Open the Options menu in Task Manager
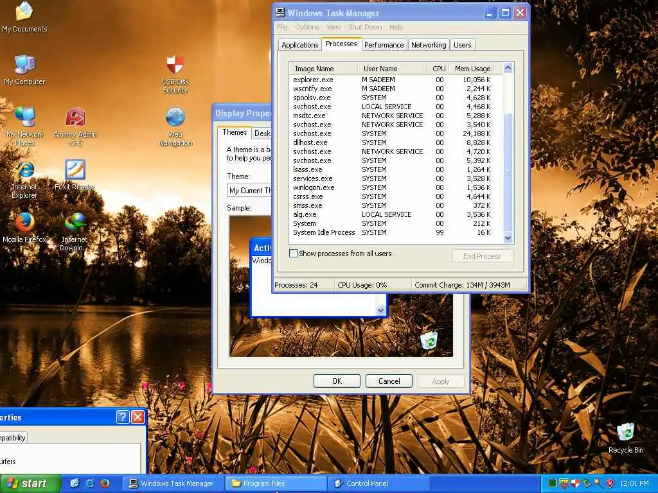The image size is (658, 493). pyautogui.click(x=307, y=27)
